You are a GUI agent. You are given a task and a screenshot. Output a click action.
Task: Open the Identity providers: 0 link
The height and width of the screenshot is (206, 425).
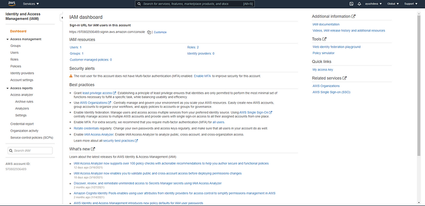pyautogui.click(x=201, y=54)
